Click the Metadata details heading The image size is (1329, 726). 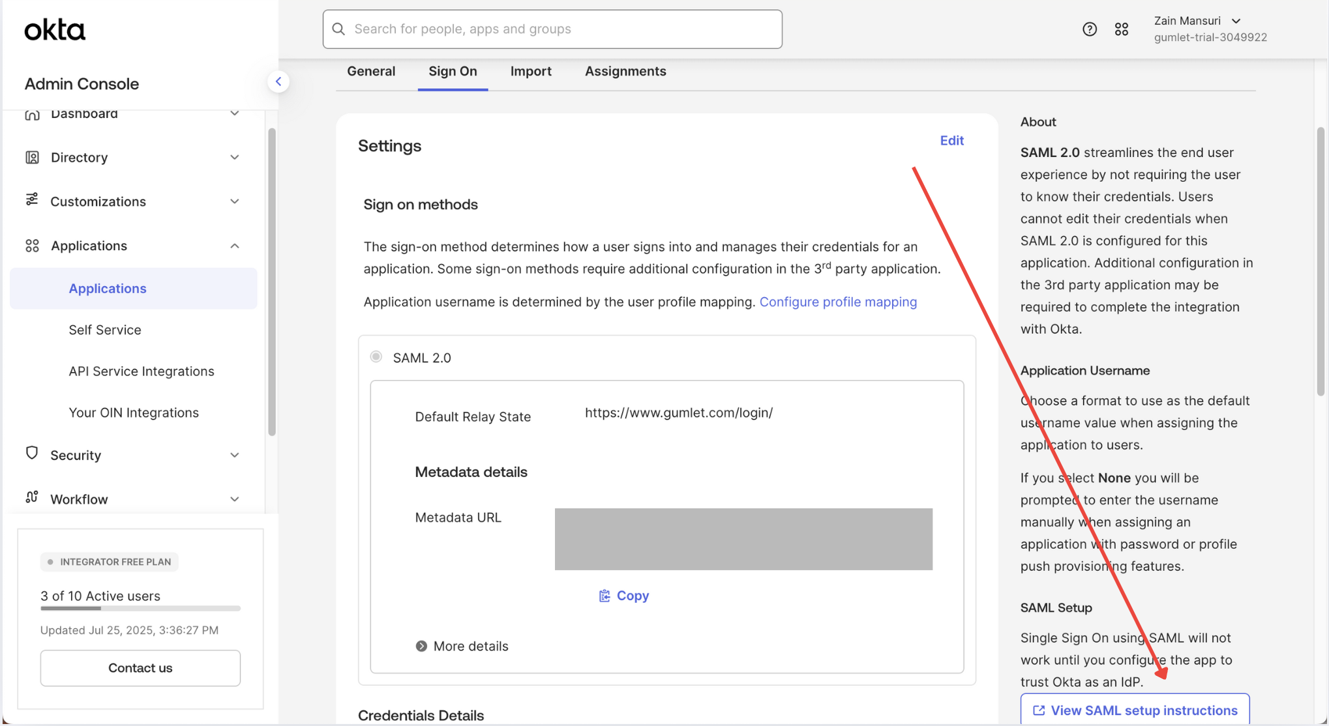pos(471,471)
